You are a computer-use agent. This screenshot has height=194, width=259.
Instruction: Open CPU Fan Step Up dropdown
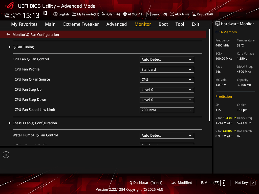(x=167, y=90)
